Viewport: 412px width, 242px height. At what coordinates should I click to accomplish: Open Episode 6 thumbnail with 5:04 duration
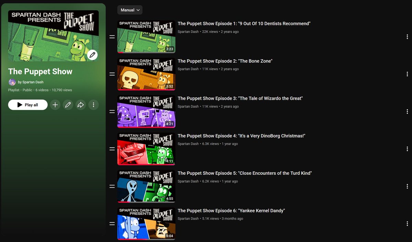[x=146, y=223]
